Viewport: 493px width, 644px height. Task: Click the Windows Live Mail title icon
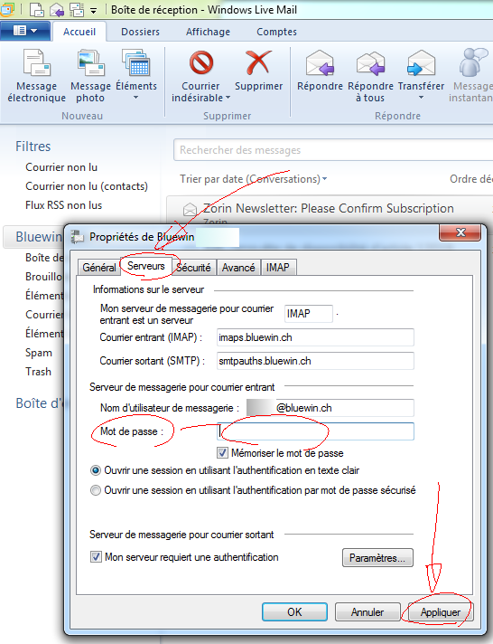pos(7,9)
